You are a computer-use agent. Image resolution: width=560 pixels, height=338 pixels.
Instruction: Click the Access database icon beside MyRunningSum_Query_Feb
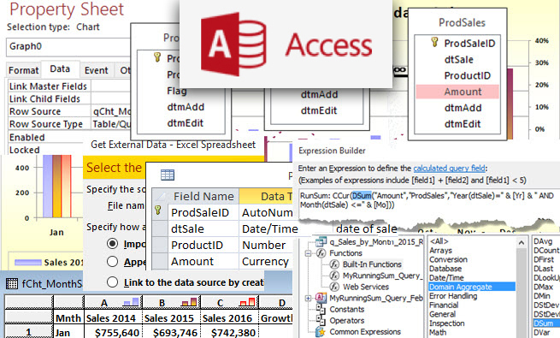(x=321, y=297)
